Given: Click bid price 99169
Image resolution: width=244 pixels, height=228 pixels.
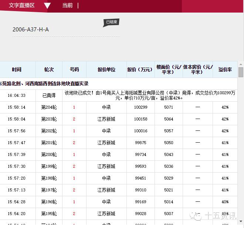Looking at the screenshot, I should point(141,202).
